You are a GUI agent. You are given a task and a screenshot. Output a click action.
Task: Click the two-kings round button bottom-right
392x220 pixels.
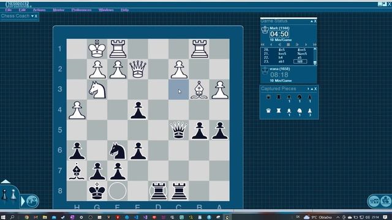coord(374,201)
